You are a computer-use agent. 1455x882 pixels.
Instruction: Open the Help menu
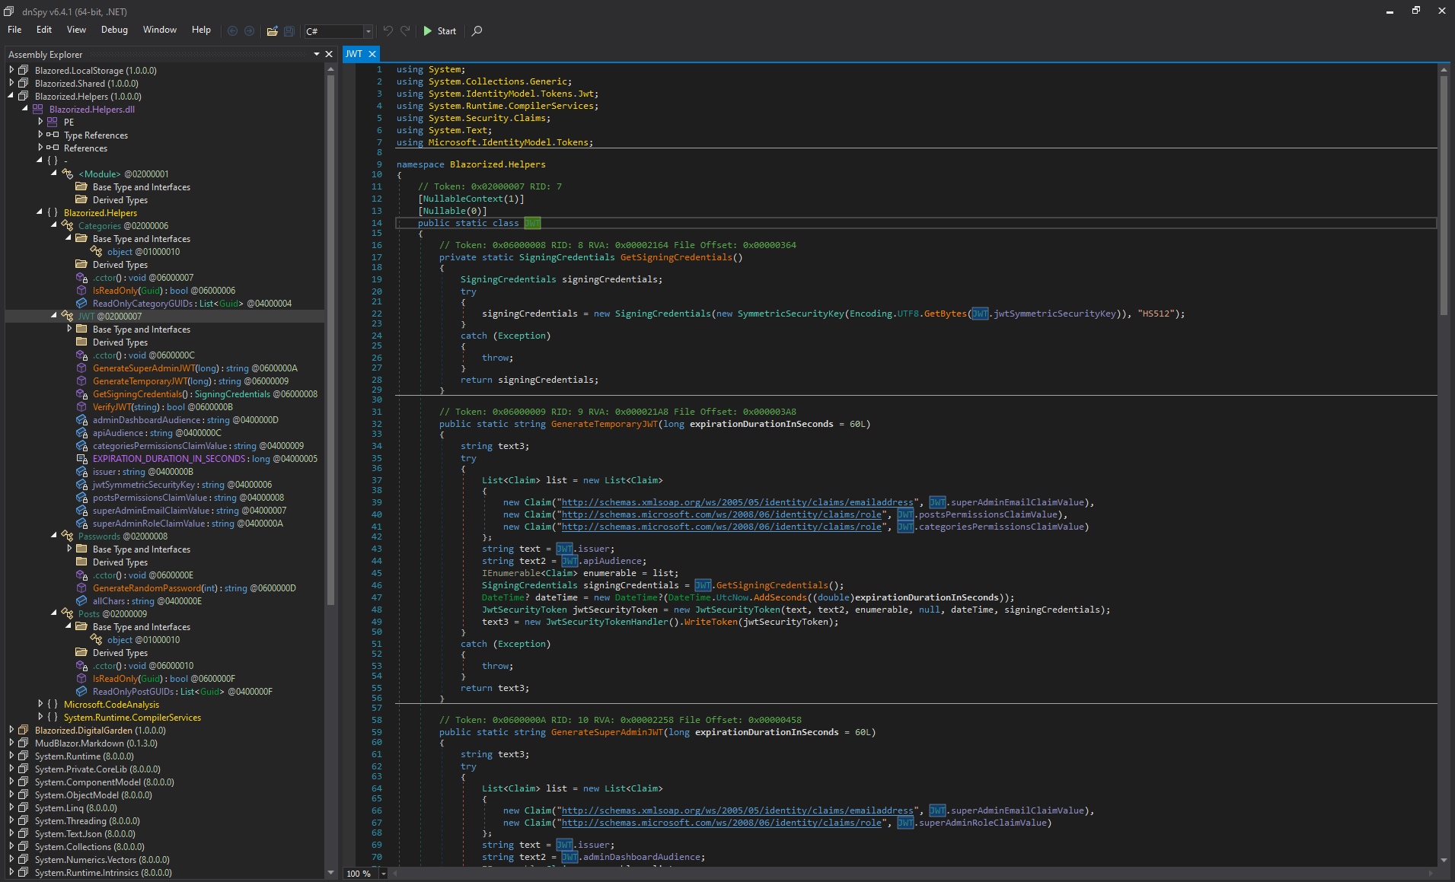201,30
